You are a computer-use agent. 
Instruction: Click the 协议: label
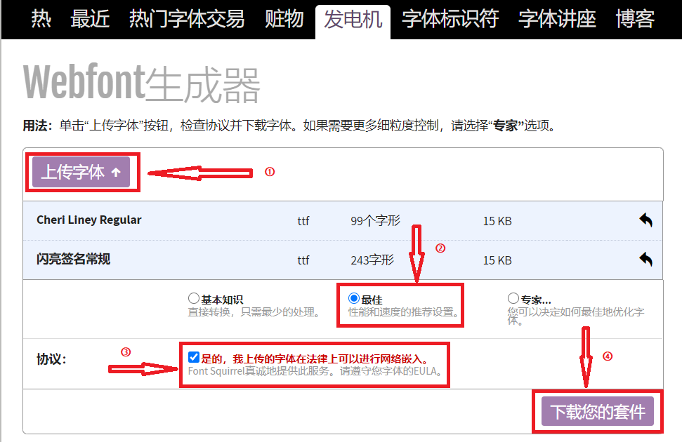click(51, 359)
